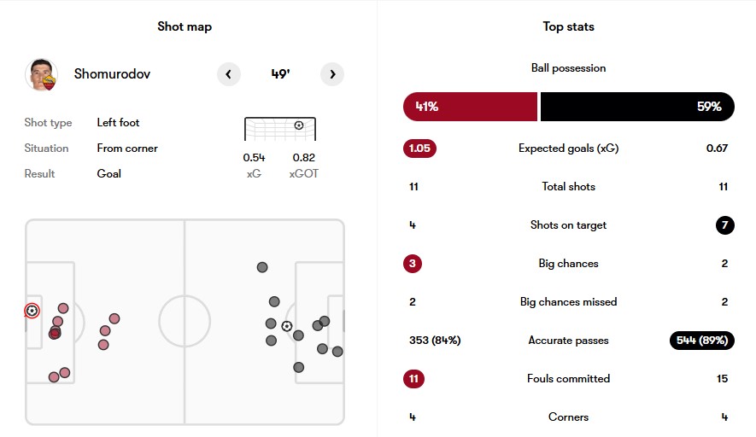This screenshot has width=756, height=437.
Task: Select the dark red shot dot in left box
Action: [55, 333]
